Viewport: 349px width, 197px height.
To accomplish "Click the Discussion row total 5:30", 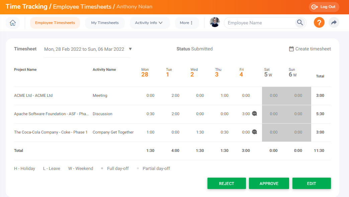I will [320, 114].
